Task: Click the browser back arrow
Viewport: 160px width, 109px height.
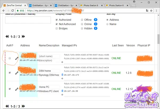Action: coord(4,10)
